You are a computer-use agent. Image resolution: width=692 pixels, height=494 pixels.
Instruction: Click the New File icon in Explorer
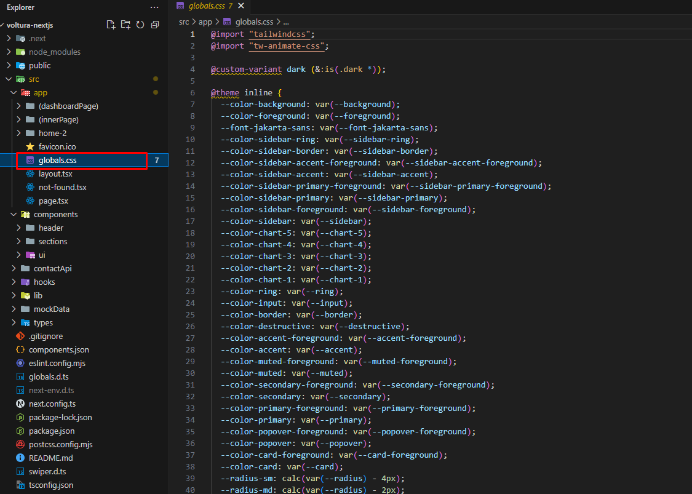tap(111, 25)
